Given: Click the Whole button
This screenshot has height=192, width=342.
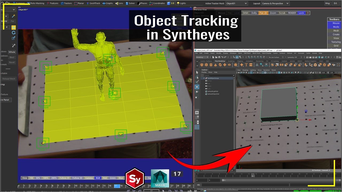Looking at the screenshot, I should click(x=12, y=52).
